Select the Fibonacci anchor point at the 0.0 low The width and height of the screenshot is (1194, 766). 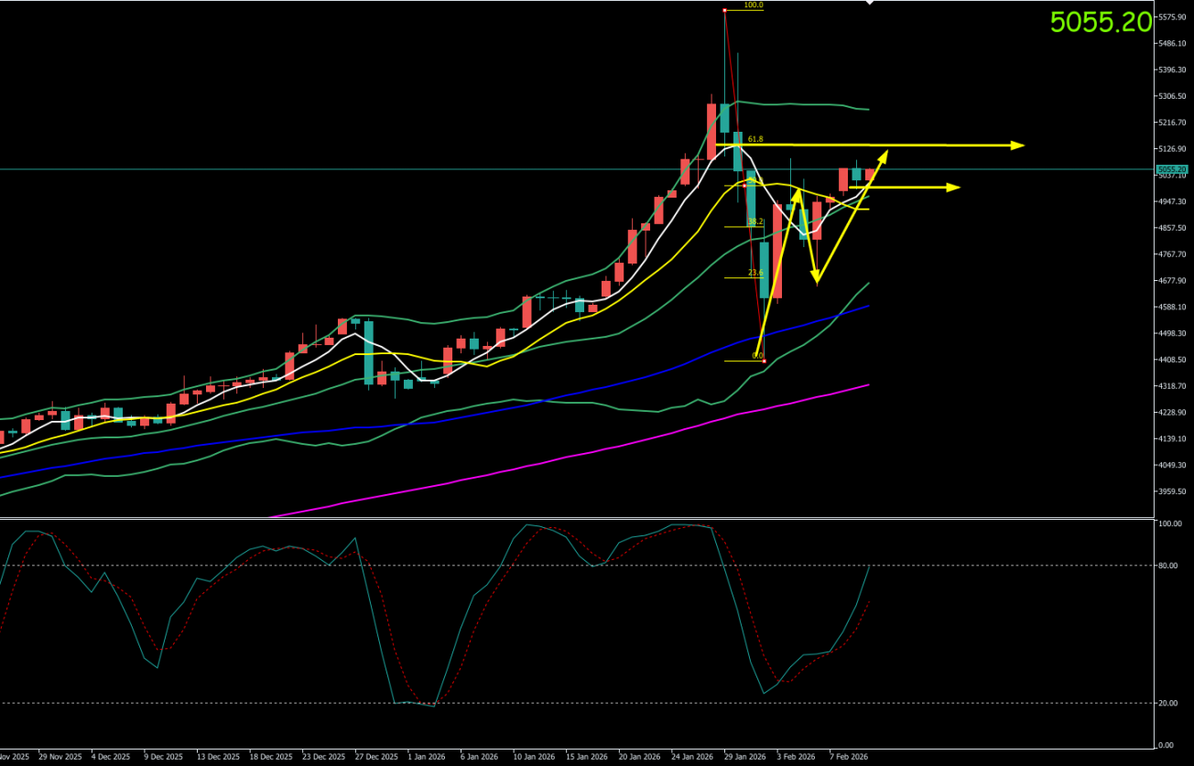[764, 361]
